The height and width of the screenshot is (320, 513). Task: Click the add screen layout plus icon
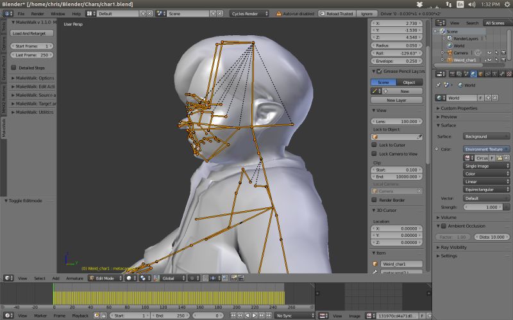coord(143,13)
